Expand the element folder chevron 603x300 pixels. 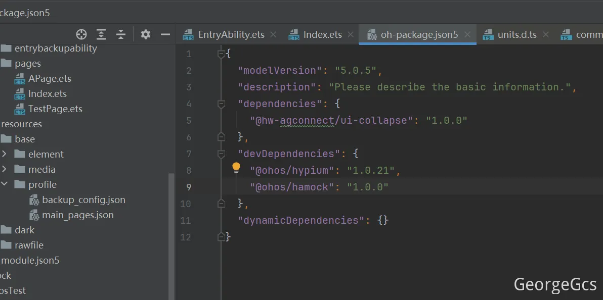(4, 154)
